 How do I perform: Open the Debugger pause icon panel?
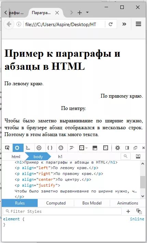[39, 148]
